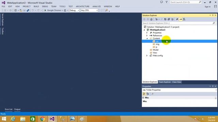
Task: Select the img folder
Action: 157,44
